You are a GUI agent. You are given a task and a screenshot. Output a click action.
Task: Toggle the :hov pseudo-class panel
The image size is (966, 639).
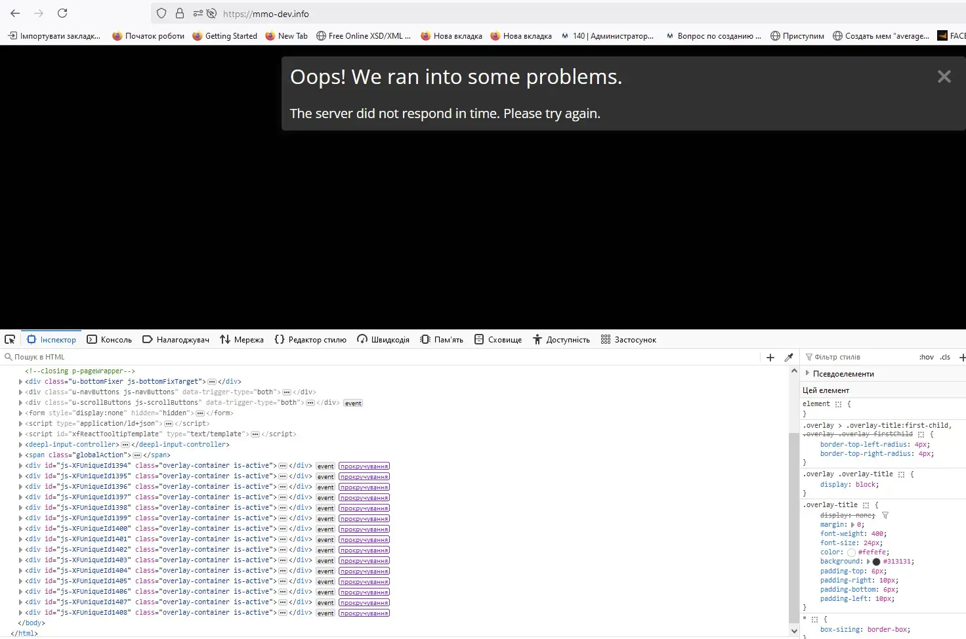pos(926,358)
